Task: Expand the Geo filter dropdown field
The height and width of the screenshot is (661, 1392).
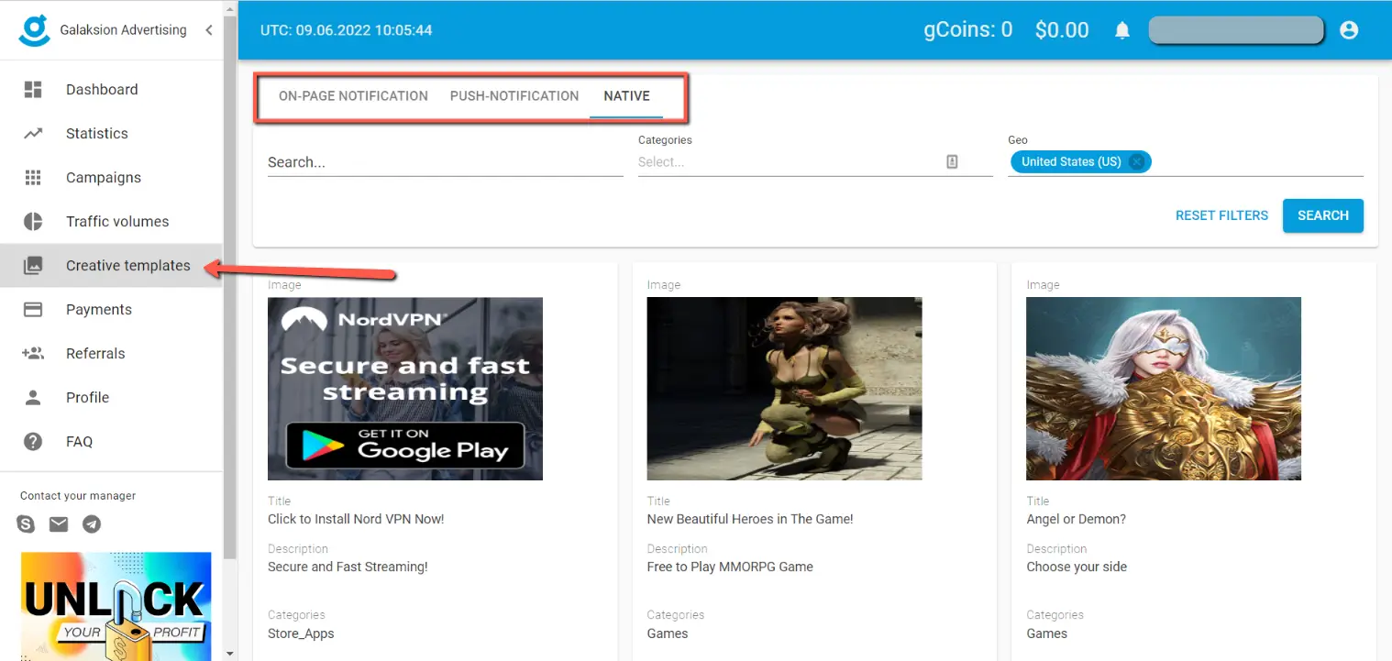Action: coord(1256,162)
